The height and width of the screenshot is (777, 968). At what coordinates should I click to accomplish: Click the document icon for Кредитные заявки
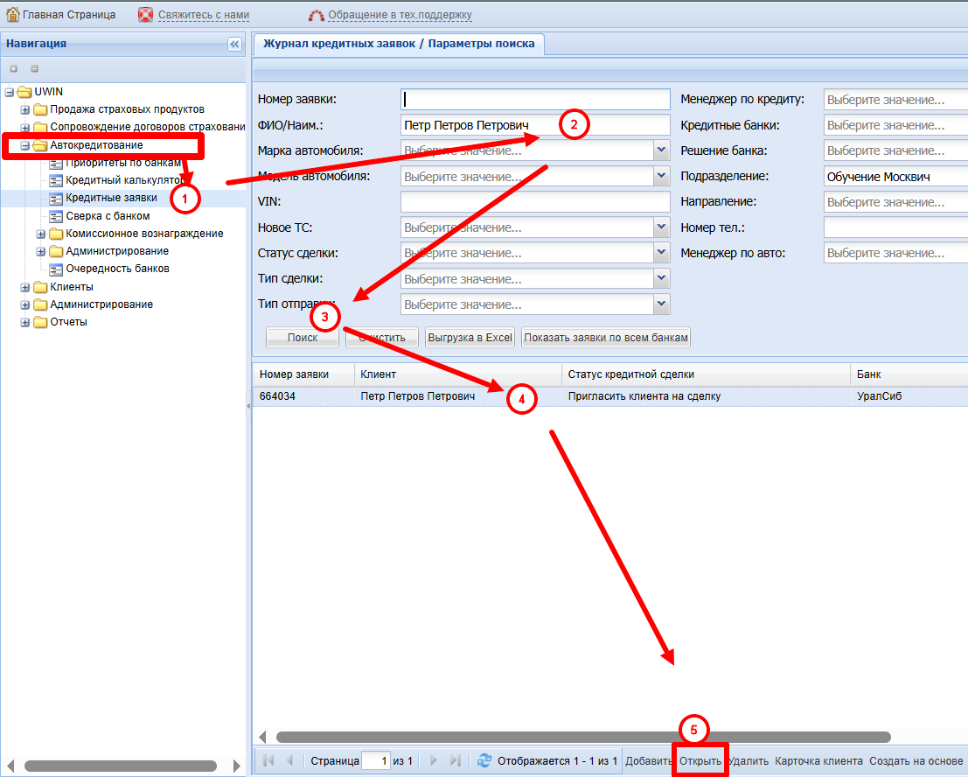56,199
